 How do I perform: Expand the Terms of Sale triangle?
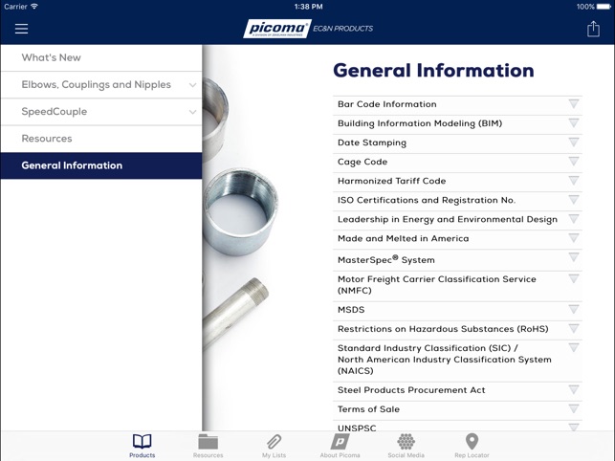click(x=574, y=408)
